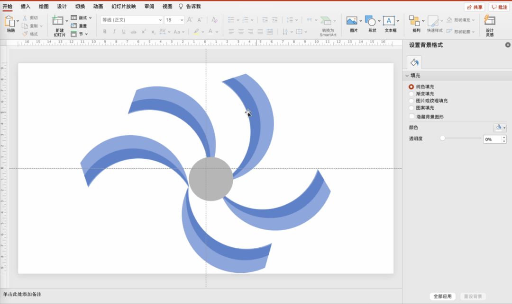512x304 pixels.
Task: Click the 透明度 transparency slider handle
Action: [x=442, y=139]
